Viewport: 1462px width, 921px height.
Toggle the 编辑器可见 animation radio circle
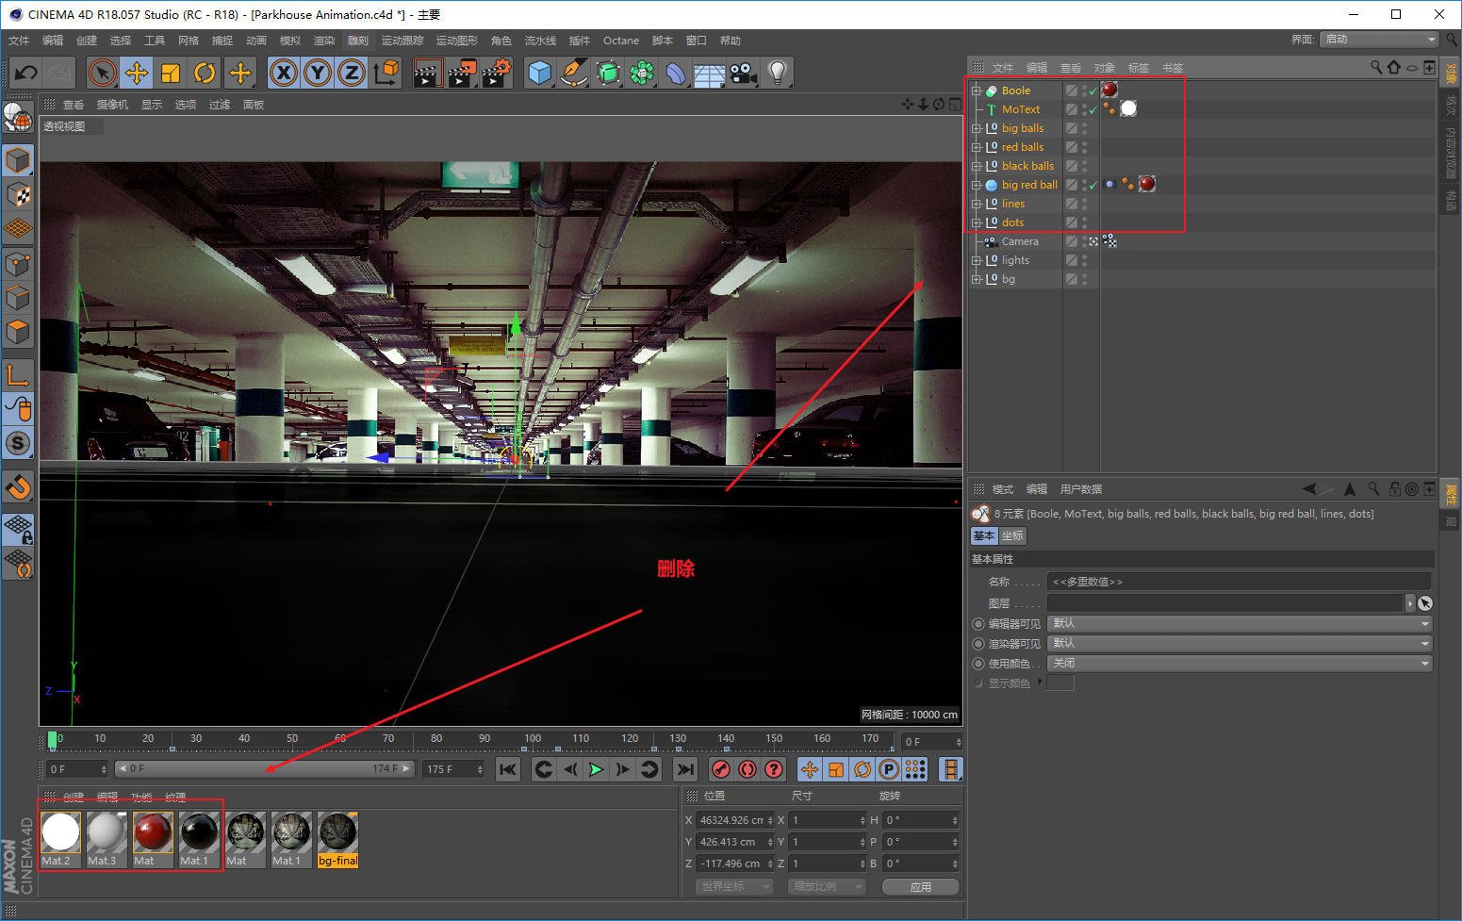click(978, 623)
